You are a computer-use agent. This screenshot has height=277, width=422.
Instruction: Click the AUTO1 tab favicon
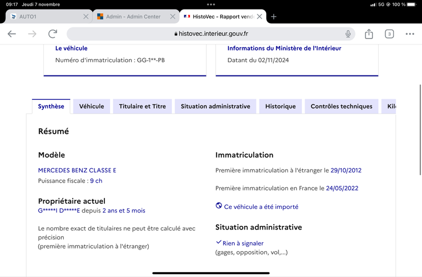13,17
